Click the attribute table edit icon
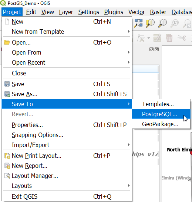This screenshot has height=202, width=192. 157,38
